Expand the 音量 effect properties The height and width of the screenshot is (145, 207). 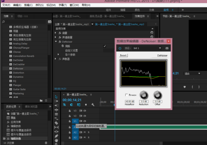(x=56, y=33)
